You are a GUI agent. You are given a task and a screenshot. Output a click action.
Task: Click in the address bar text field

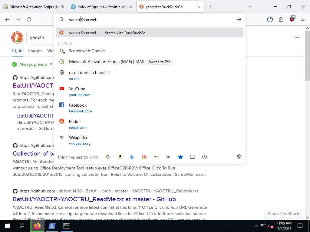point(150,20)
